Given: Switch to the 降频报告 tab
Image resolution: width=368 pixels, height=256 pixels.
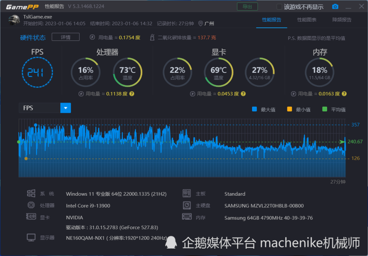Looking at the screenshot, I should [342, 20].
